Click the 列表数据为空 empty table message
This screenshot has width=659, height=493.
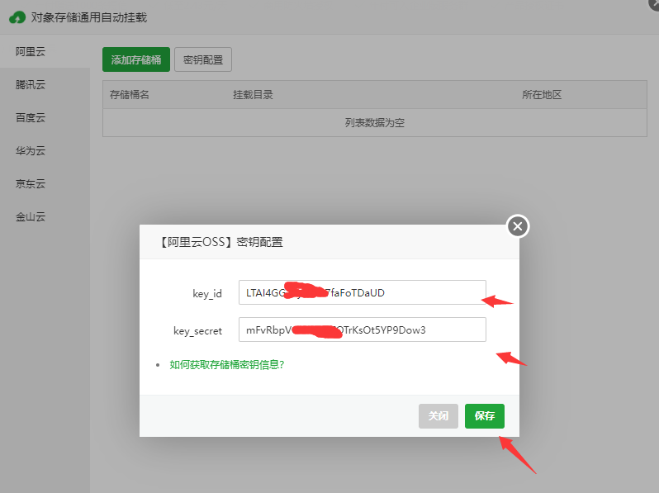pyautogui.click(x=374, y=123)
